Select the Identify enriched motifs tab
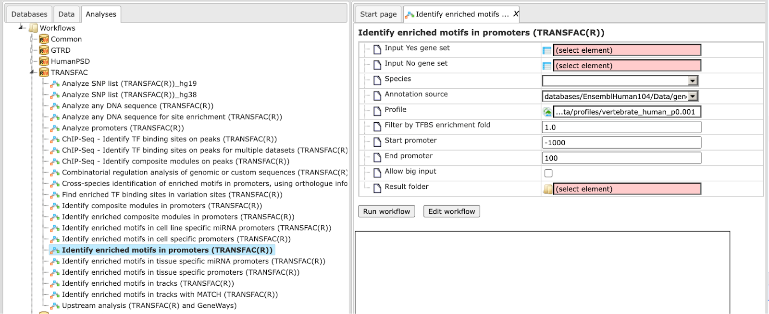Viewport: 769px width, 314px height. click(461, 14)
